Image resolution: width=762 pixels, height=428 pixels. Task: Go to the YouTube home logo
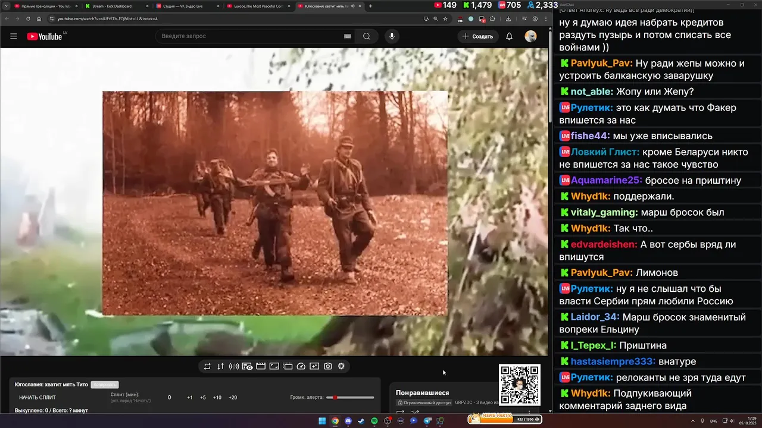(x=45, y=36)
